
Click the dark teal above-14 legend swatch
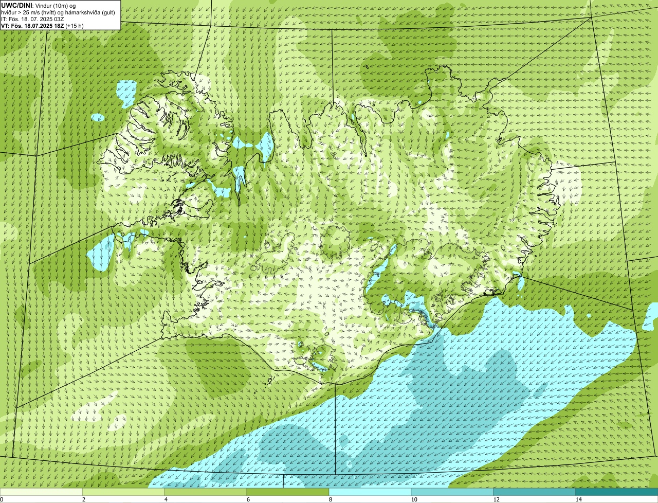click(x=617, y=492)
